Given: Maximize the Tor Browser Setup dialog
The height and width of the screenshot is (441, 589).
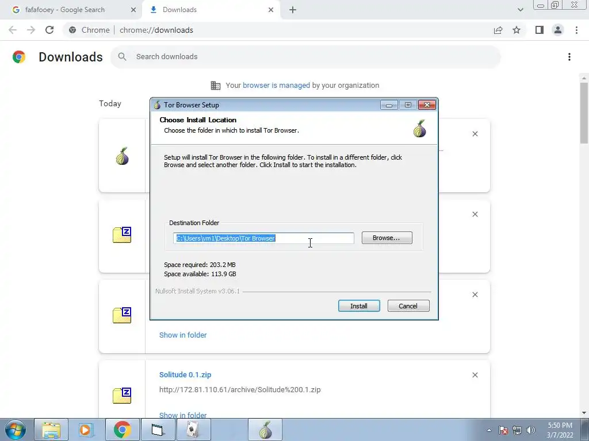Looking at the screenshot, I should pyautogui.click(x=408, y=105).
